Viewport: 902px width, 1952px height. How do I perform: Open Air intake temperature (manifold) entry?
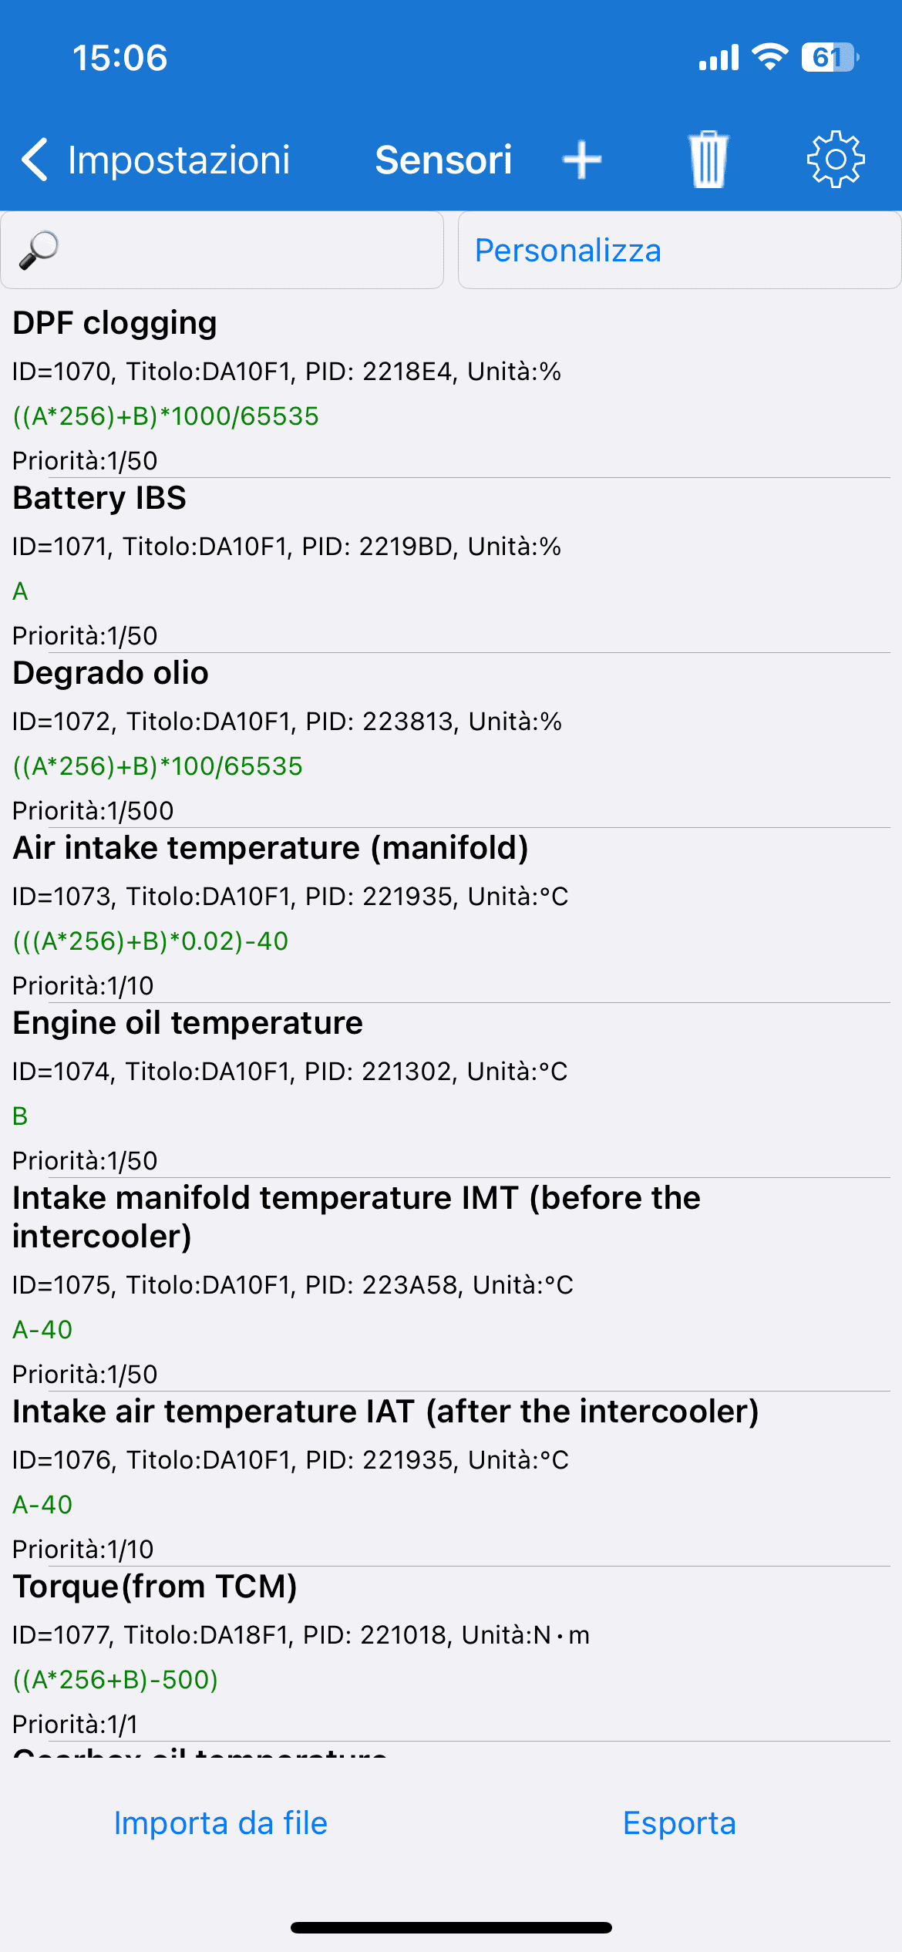pyautogui.click(x=451, y=914)
